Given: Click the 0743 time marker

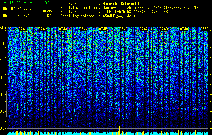Looking at the screenshot, I should pos(63,29).
